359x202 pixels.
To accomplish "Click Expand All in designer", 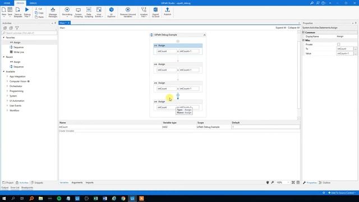I will click(280, 27).
